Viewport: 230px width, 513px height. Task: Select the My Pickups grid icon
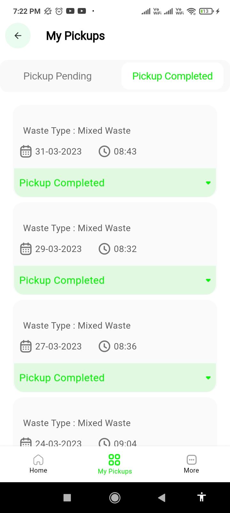tap(114, 459)
